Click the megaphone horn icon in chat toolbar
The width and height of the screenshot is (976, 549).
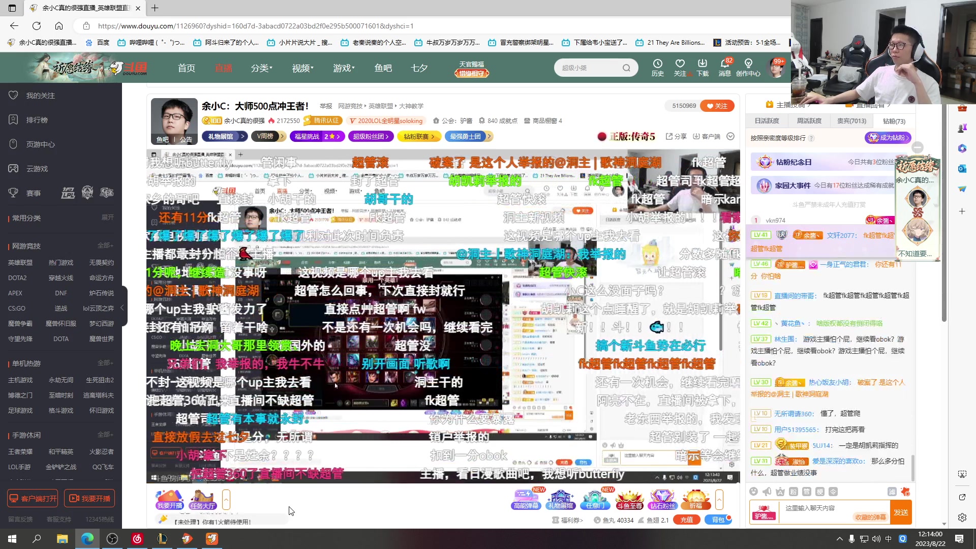[x=767, y=492]
